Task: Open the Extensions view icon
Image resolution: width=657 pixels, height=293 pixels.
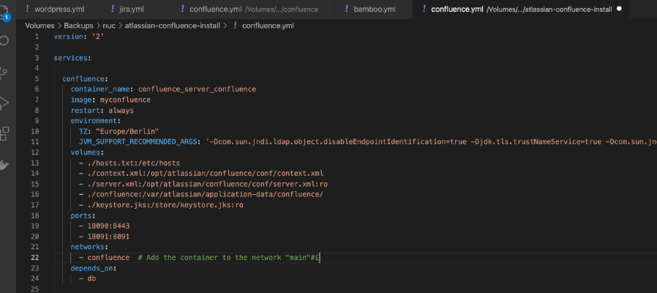Action: 4,133
